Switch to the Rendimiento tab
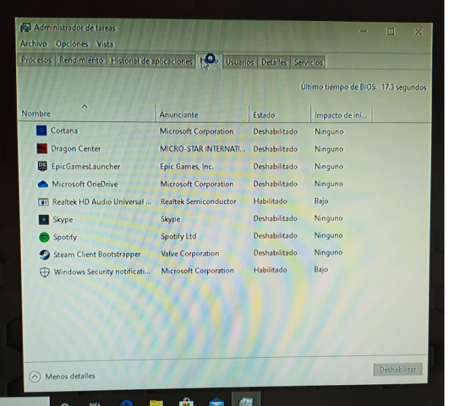 click(x=81, y=60)
